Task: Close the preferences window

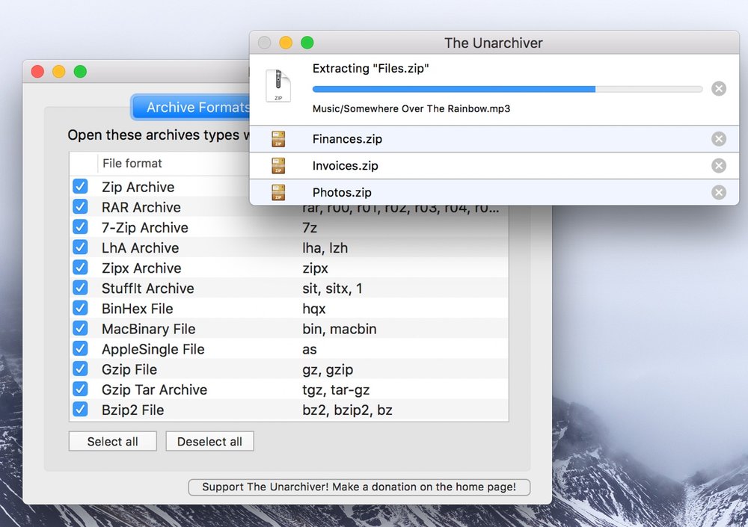Action: coord(37,72)
